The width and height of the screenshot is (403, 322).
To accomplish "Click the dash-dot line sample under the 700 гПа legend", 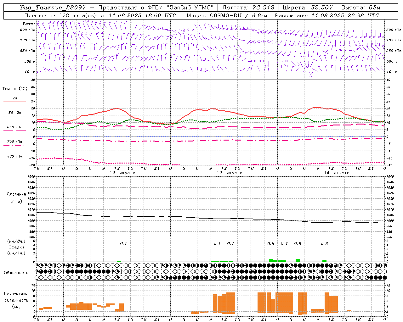I will (14, 145).
